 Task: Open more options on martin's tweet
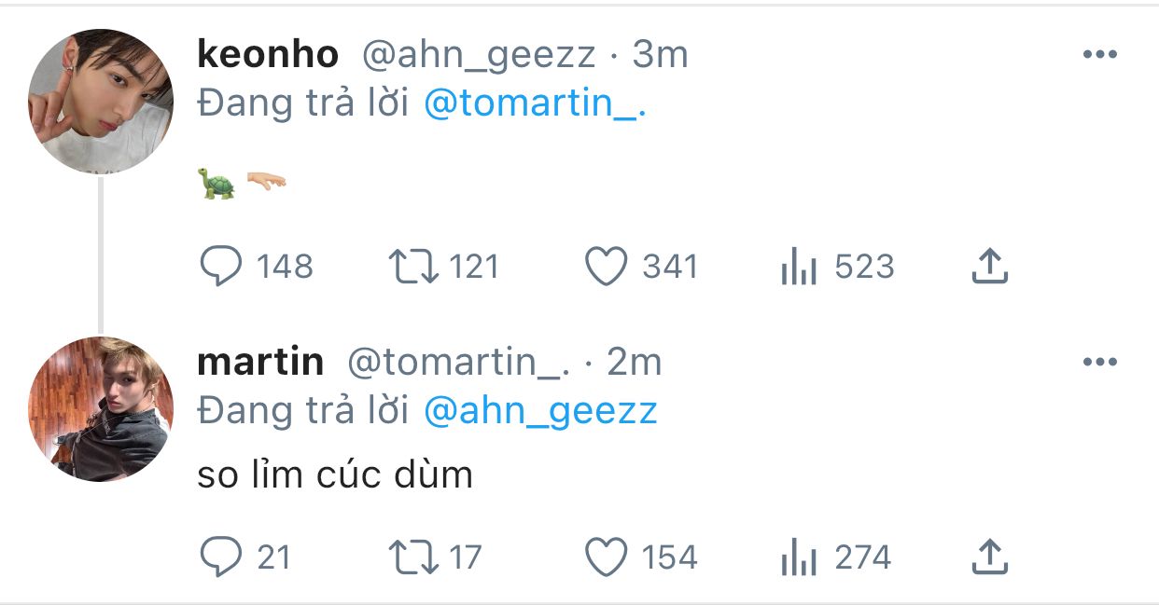point(1099,362)
